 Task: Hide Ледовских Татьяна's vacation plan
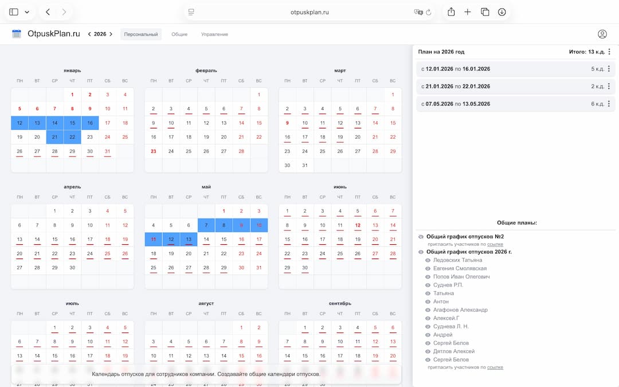[x=428, y=260]
